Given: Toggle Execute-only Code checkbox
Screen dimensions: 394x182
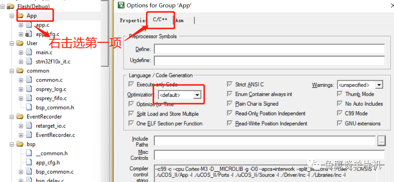Looking at the screenshot, I should (131, 84).
